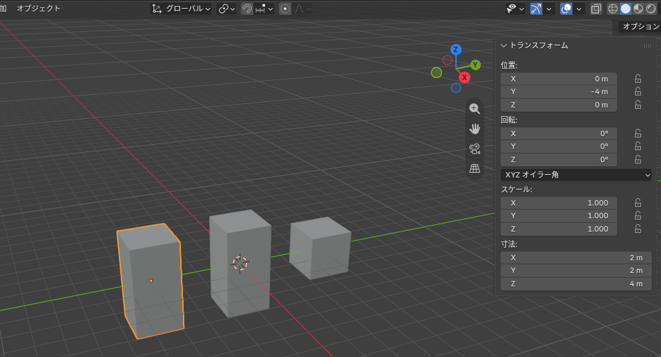Open the snapping options dropdown
The image size is (661, 357).
(264, 9)
